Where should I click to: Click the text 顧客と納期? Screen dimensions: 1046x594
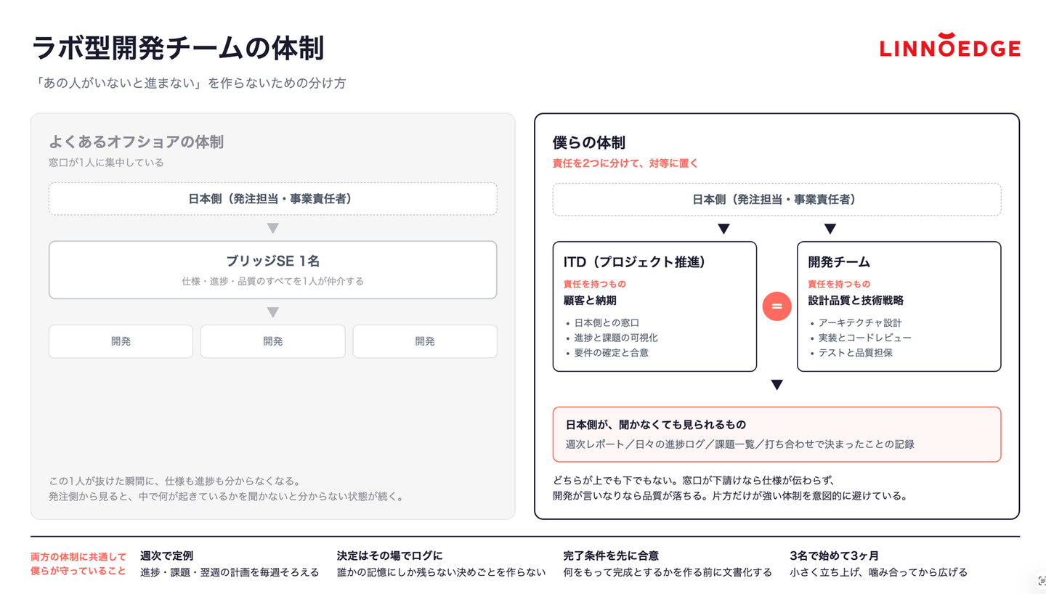591,300
